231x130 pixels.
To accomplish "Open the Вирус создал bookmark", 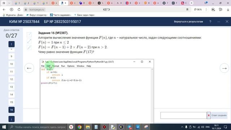I will pyautogui.click(x=37, y=15).
